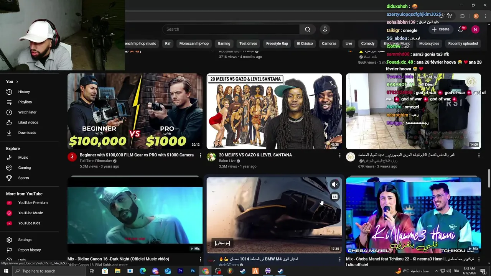Viewport: 491px width, 276px height.
Task: Select Moroccan hip-hop filter chip
Action: [x=194, y=43]
